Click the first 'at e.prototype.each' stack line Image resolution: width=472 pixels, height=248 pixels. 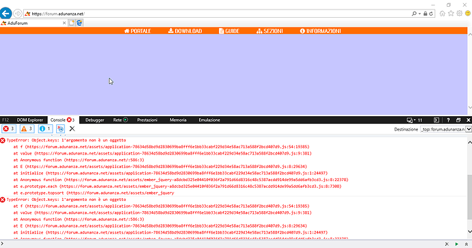[x=177, y=187]
